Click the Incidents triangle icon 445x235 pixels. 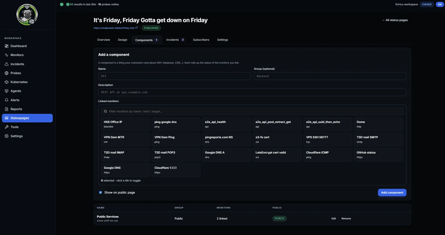coord(6,64)
